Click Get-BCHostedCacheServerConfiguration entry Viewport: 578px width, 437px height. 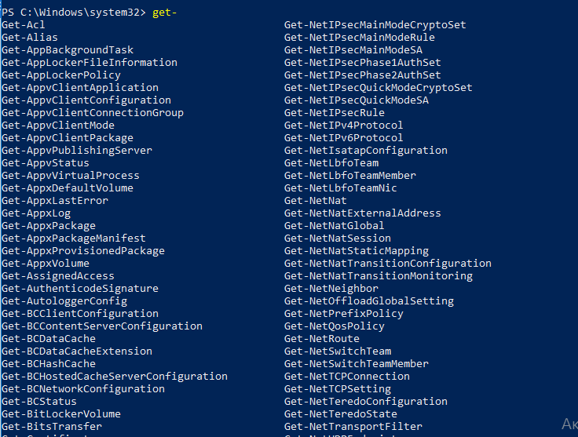[x=115, y=377]
